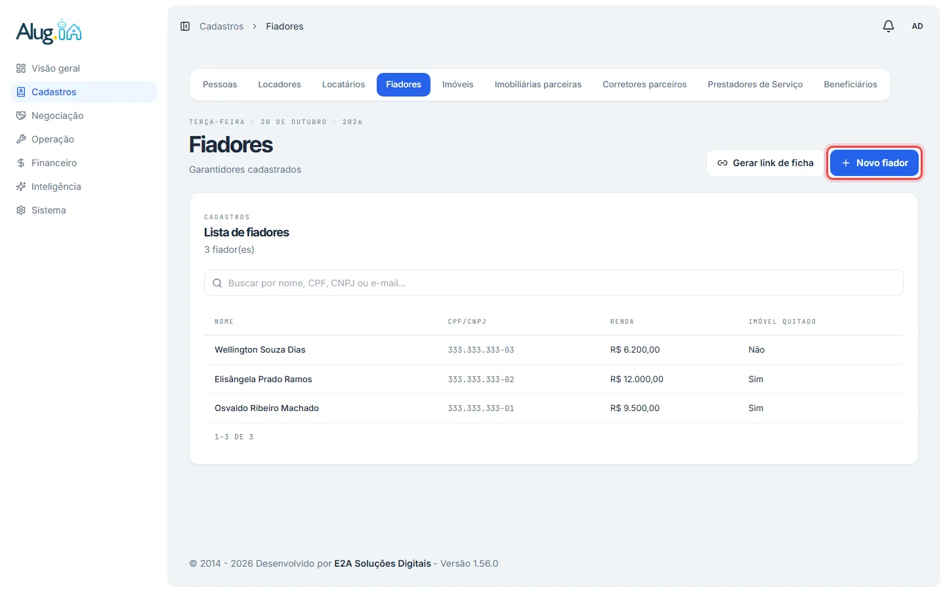Click Gerar link de ficha button

click(765, 163)
